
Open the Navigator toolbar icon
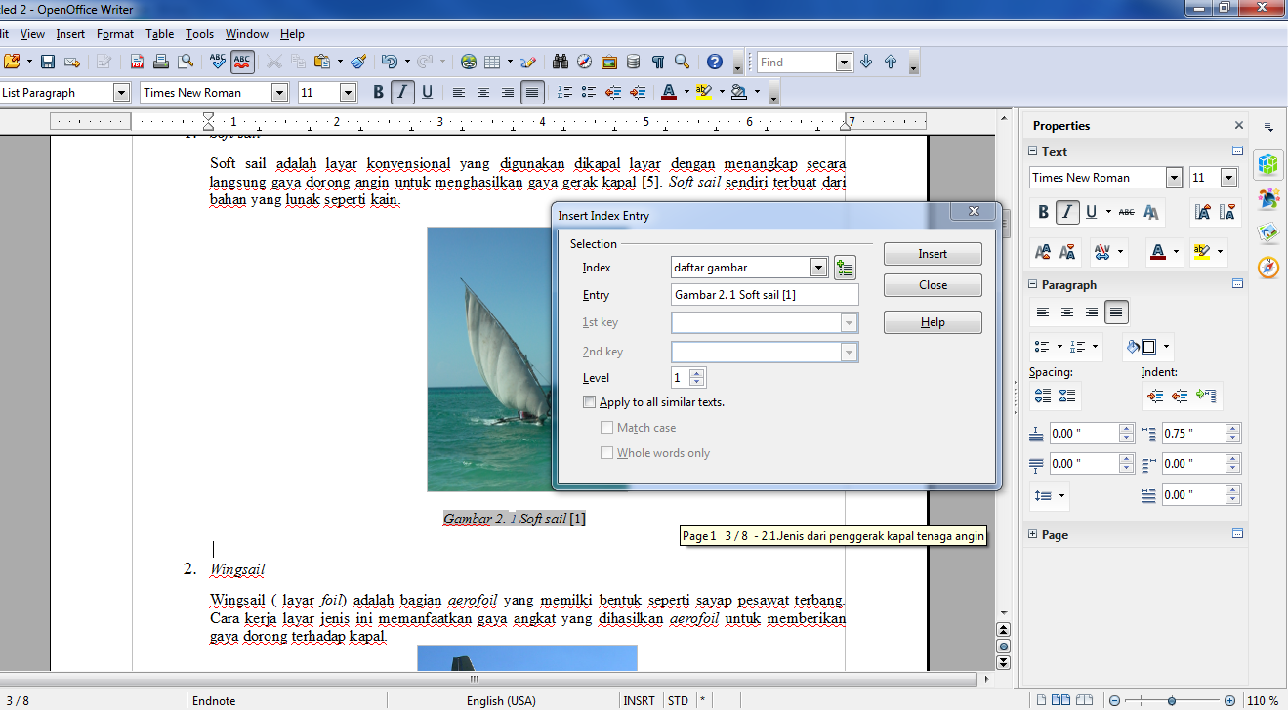(x=584, y=62)
